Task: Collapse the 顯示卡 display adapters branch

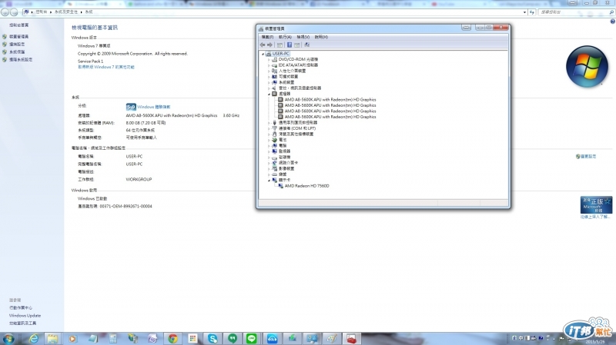Action: pos(269,181)
